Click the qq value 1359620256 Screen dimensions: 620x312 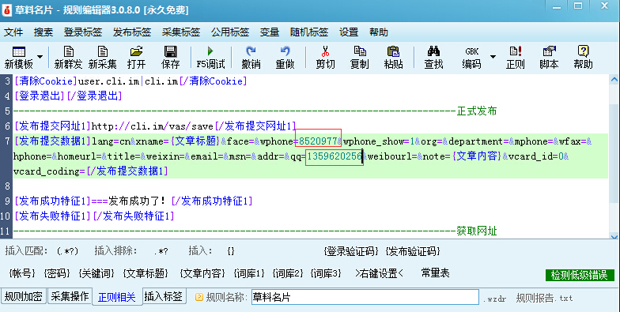point(335,156)
